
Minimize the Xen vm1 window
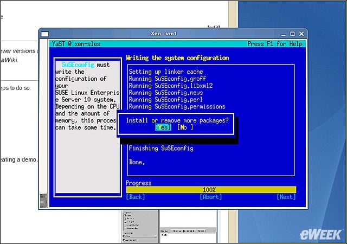283,34
